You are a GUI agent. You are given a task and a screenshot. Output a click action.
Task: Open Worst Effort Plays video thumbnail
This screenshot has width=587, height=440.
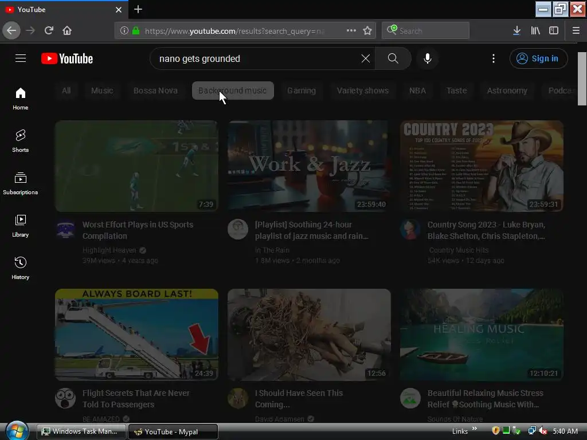(x=136, y=166)
